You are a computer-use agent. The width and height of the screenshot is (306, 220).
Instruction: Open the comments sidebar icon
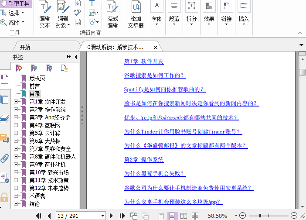(x=4, y=138)
